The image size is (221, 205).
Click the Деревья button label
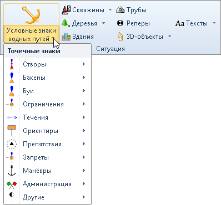[84, 24]
